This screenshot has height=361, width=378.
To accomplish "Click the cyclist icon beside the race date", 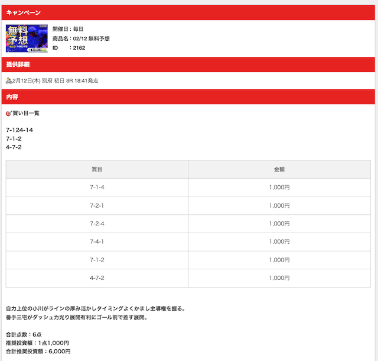I will pos(9,80).
